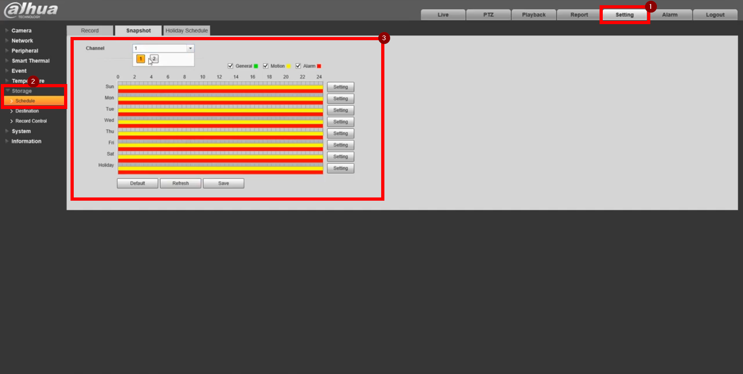The image size is (743, 374).
Task: Click the Dahua logo
Action: (x=31, y=10)
